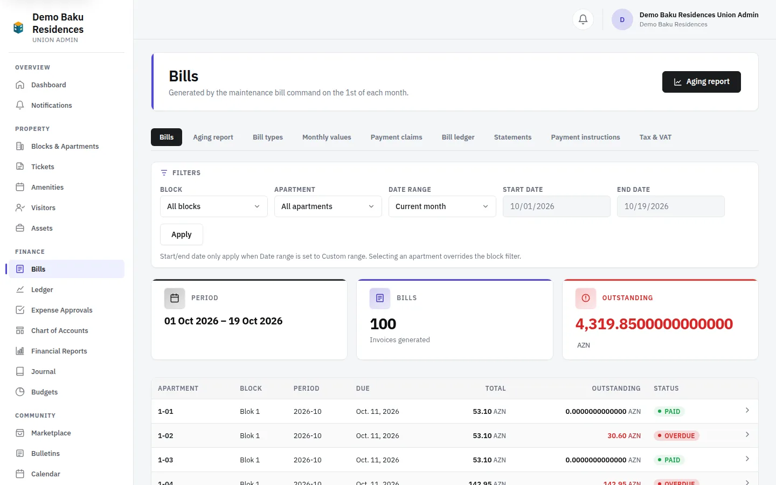Screen dimensions: 776x485
Task: Click the Assets briefcase icon
Action: [20, 228]
